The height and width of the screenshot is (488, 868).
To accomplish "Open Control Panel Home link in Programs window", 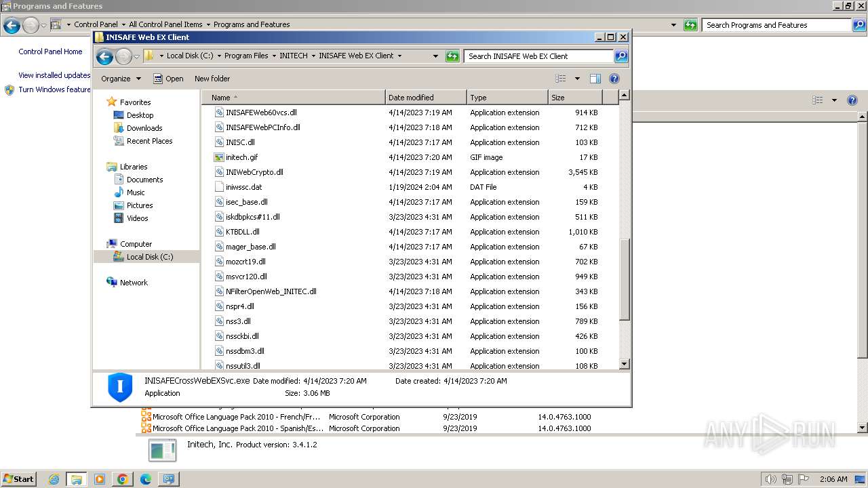I will tap(50, 52).
